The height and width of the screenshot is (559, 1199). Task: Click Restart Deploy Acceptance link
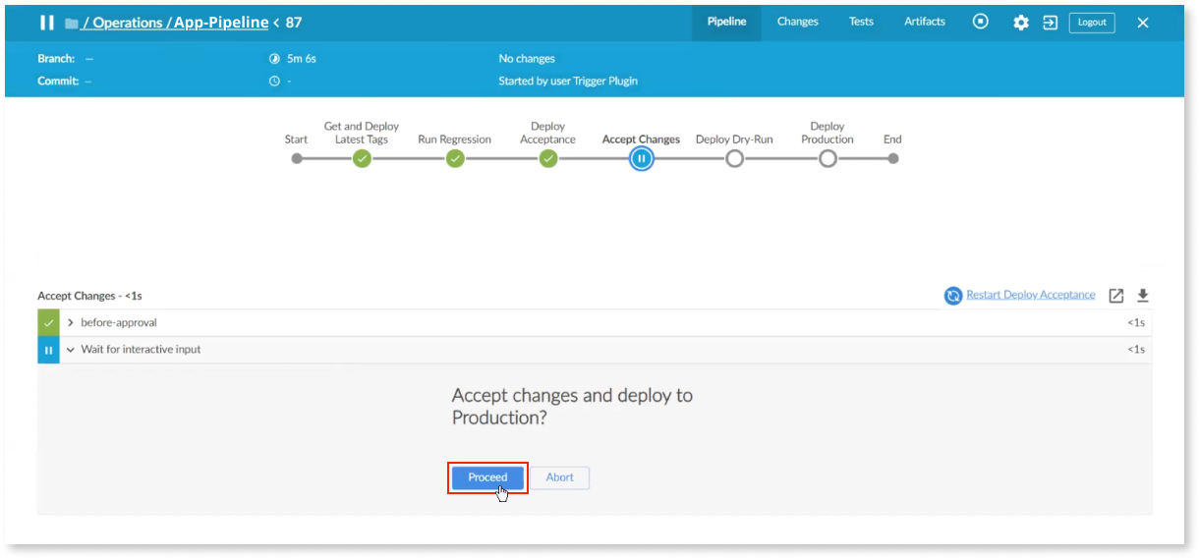[1030, 295]
